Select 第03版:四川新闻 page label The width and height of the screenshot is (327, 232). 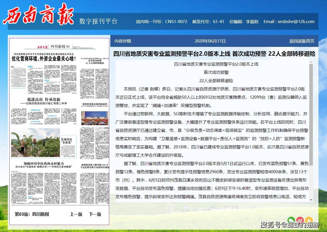click(32, 214)
